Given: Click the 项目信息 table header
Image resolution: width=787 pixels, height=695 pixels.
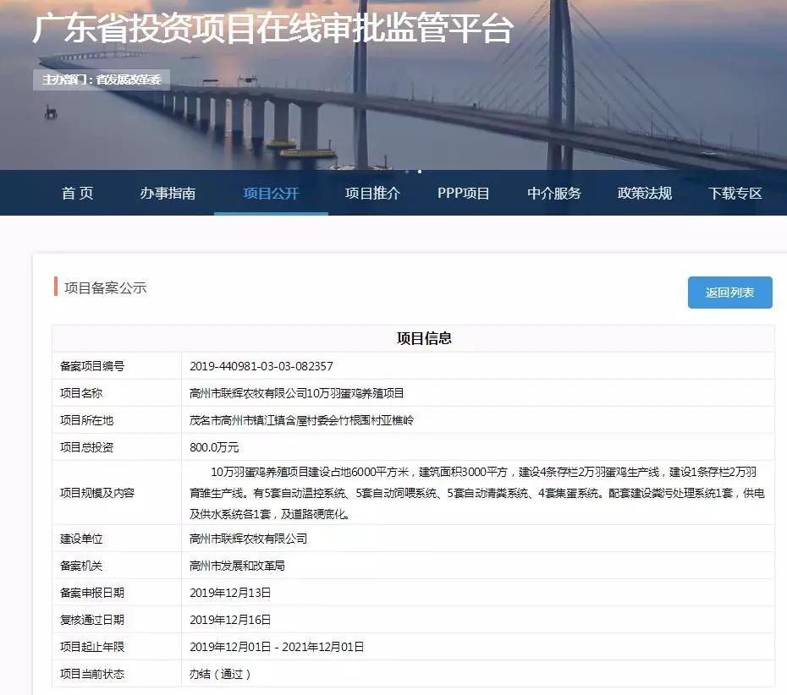Looking at the screenshot, I should click(x=424, y=338).
